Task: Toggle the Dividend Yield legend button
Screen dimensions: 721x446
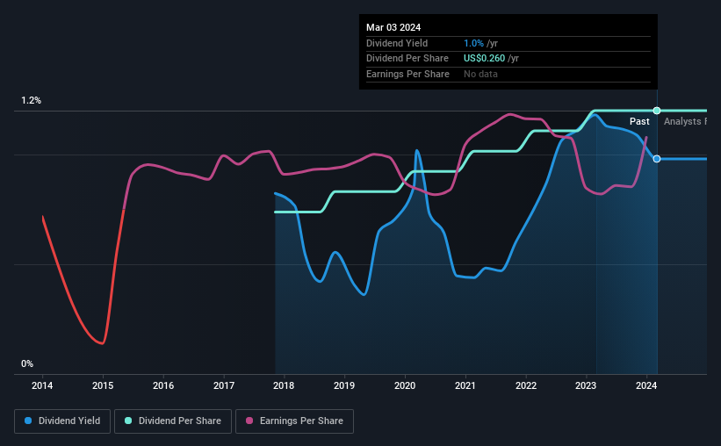Action: [x=62, y=421]
